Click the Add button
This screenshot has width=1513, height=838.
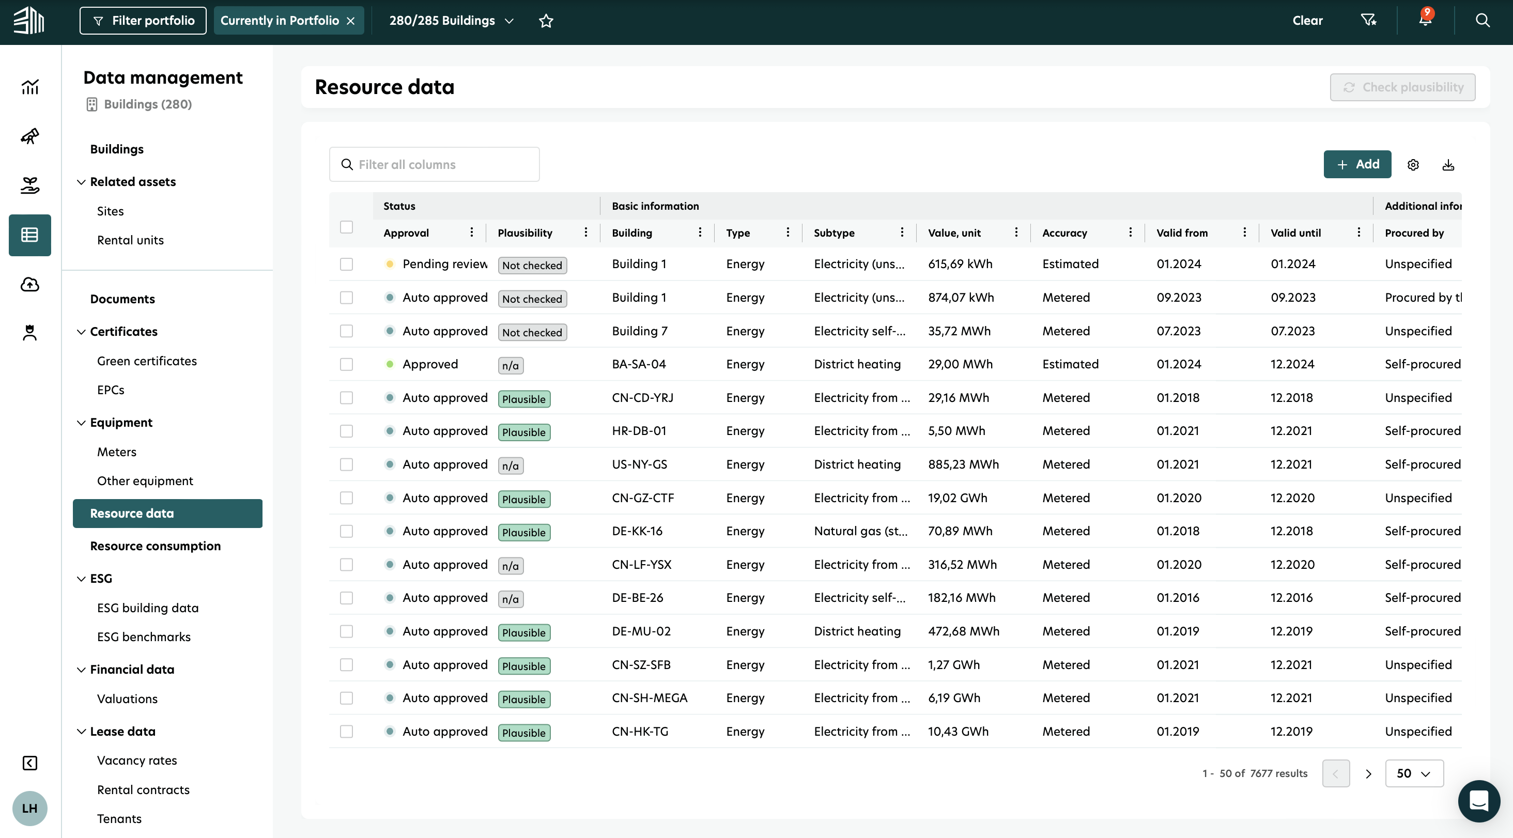coord(1357,164)
